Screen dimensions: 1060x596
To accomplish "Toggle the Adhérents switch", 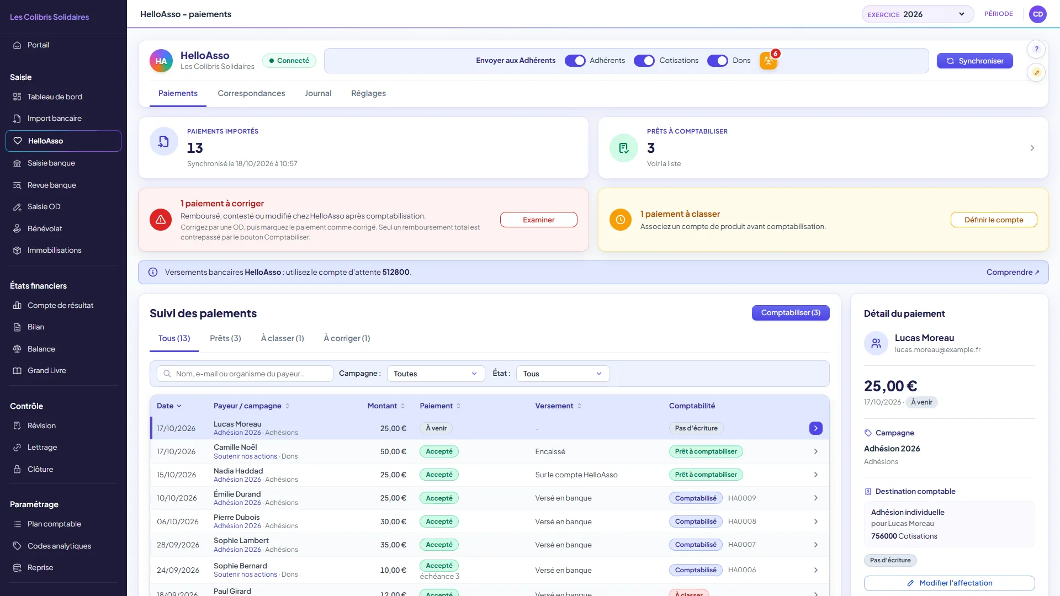I will pos(575,61).
